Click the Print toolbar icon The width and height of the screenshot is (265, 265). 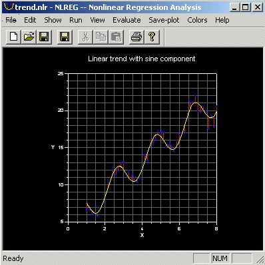tap(136, 37)
